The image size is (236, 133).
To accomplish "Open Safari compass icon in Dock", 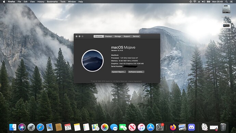I will pyautogui.click(x=40, y=127).
